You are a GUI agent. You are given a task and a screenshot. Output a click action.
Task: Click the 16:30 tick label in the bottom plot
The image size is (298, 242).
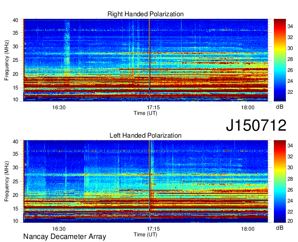coord(59,229)
